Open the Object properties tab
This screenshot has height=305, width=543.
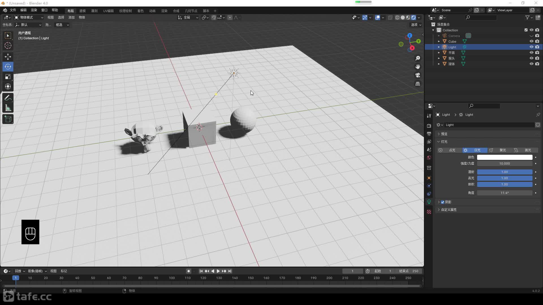point(429,178)
